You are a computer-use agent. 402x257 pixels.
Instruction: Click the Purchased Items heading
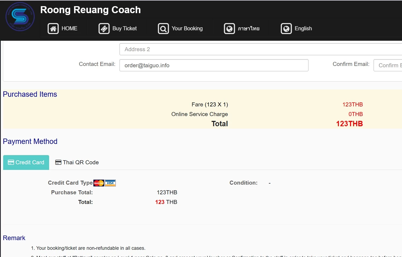click(x=30, y=94)
